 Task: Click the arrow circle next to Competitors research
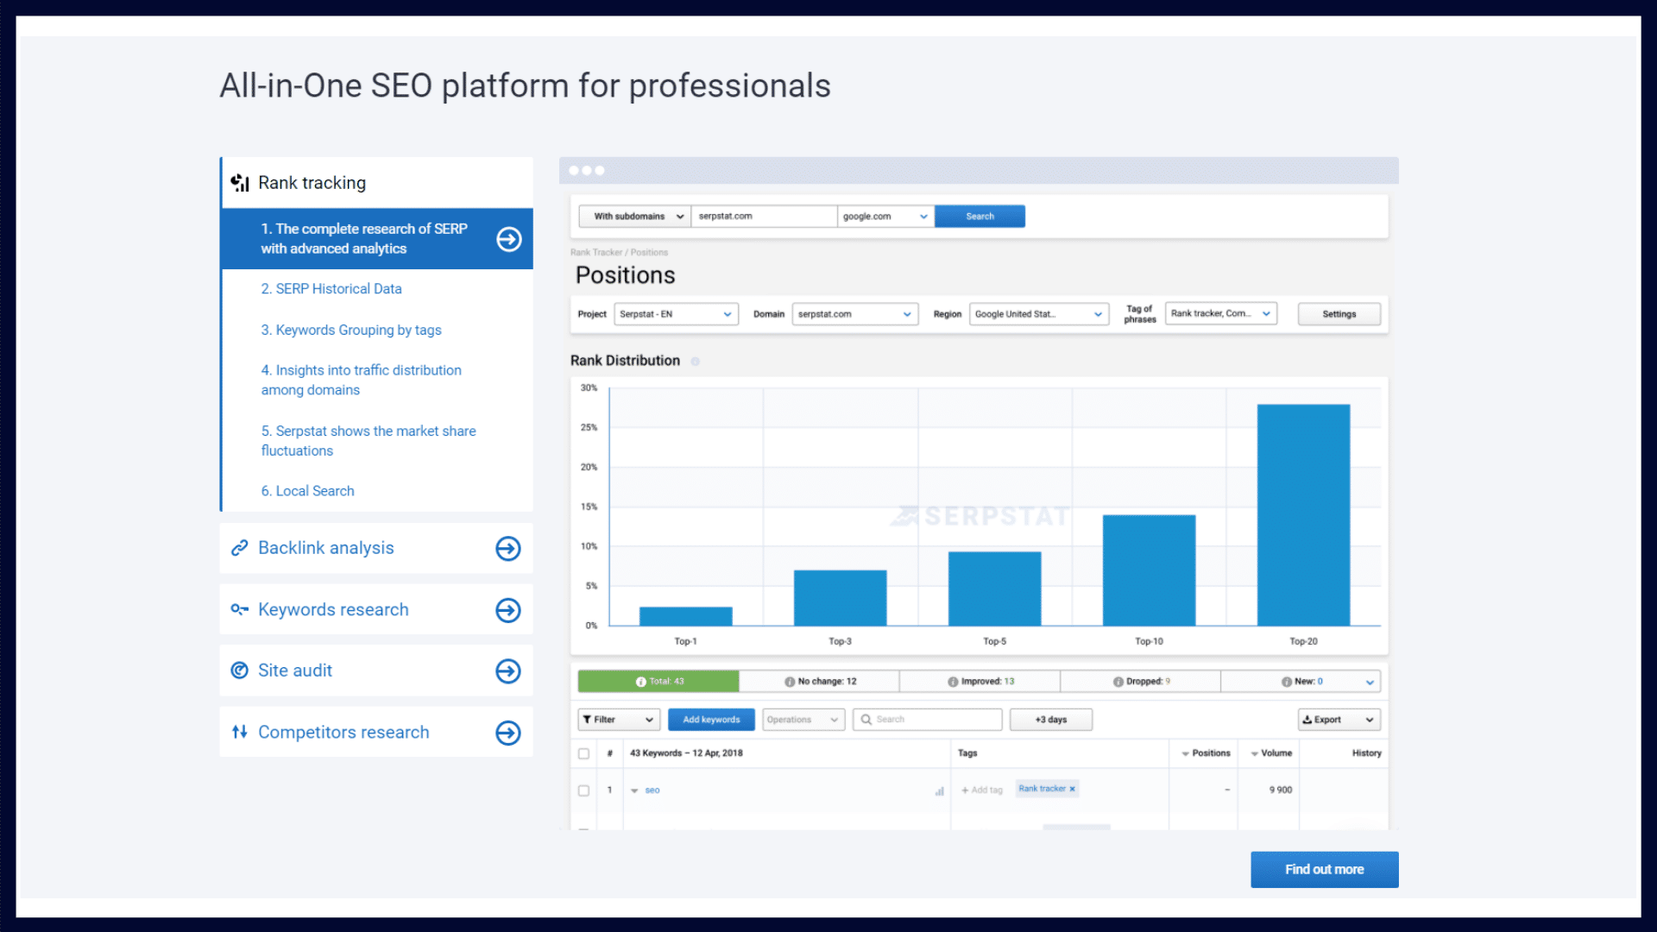508,733
